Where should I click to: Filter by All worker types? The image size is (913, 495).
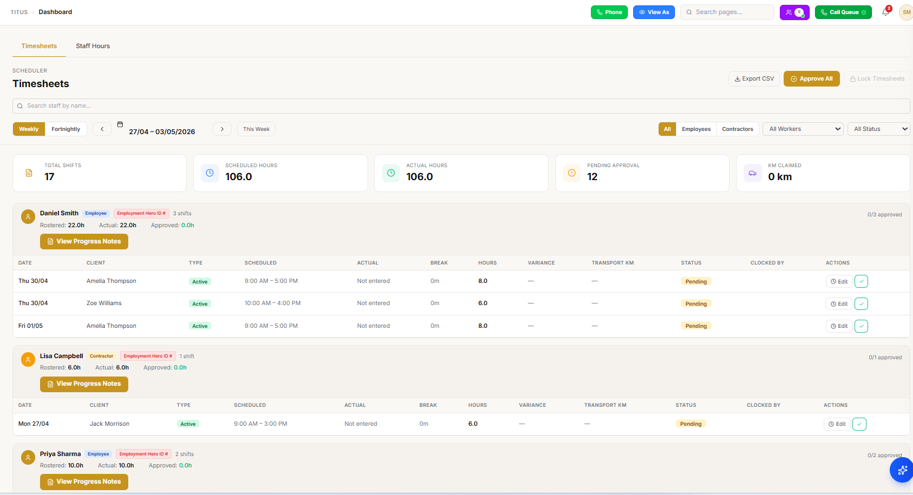(667, 129)
